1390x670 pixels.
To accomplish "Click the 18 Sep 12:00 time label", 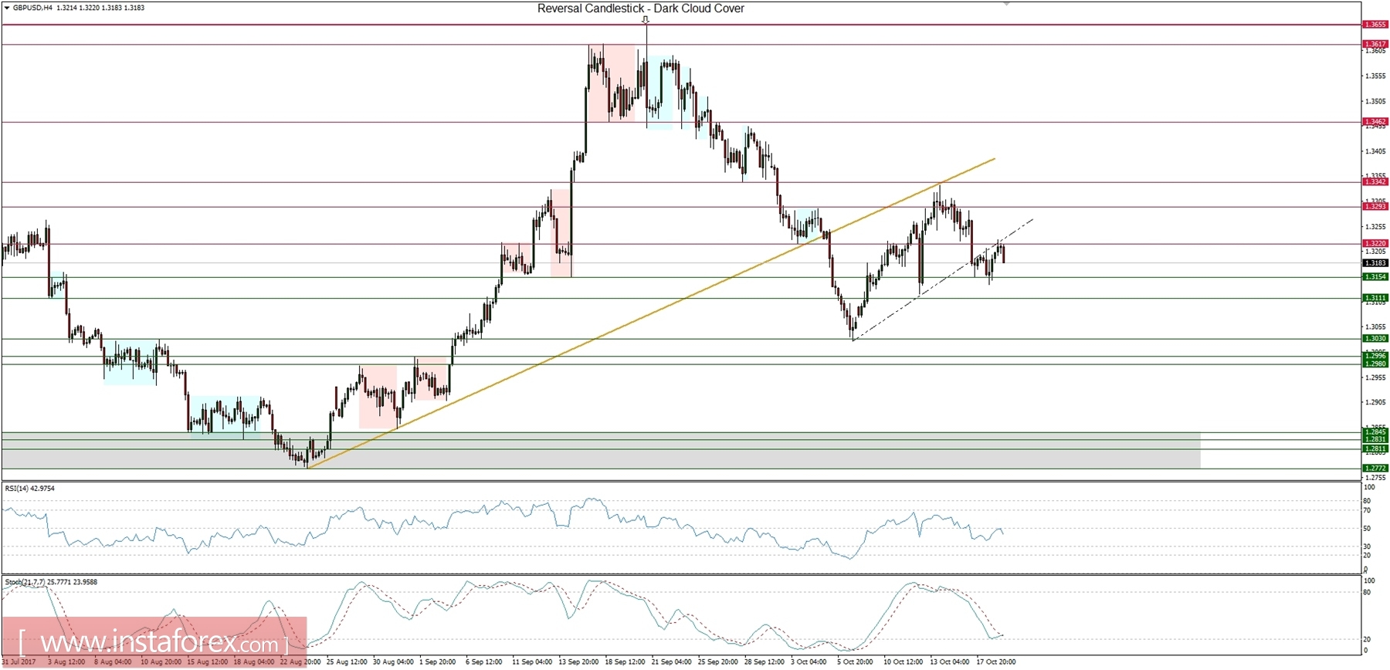I will 625,662.
